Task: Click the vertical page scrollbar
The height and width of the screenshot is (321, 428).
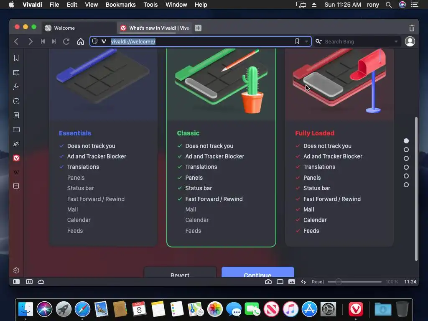Action: [416, 189]
